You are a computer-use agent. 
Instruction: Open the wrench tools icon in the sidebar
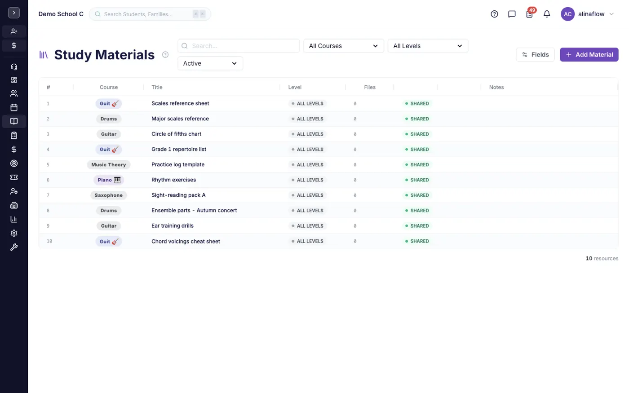[14, 247]
